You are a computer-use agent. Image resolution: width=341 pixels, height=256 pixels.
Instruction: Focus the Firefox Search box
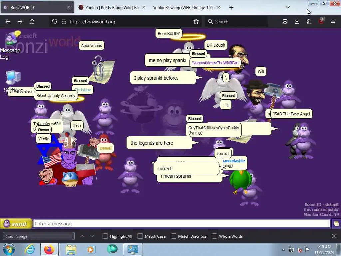236,22
